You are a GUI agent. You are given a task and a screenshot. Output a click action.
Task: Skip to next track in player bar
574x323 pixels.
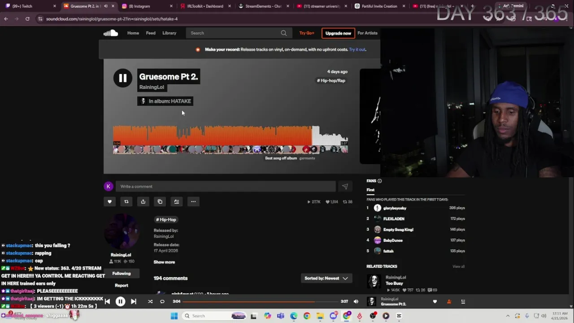point(134,301)
